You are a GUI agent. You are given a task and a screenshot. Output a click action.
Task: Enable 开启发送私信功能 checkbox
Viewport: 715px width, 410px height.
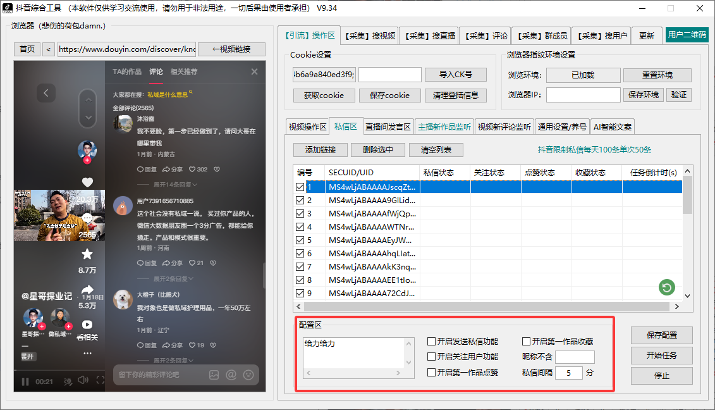point(432,342)
